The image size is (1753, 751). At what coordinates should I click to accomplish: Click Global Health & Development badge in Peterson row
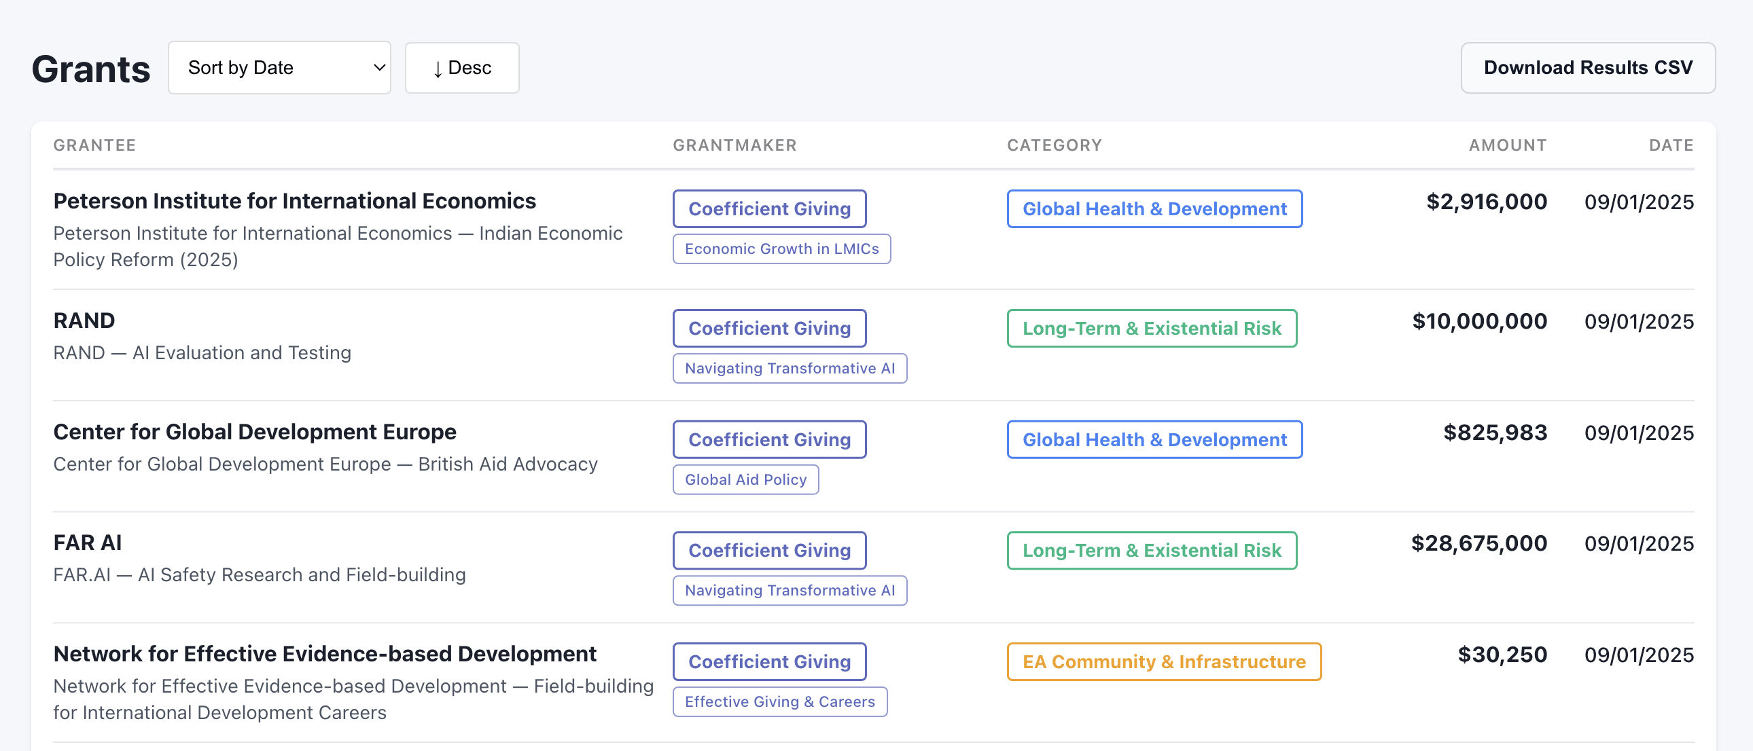pos(1154,209)
